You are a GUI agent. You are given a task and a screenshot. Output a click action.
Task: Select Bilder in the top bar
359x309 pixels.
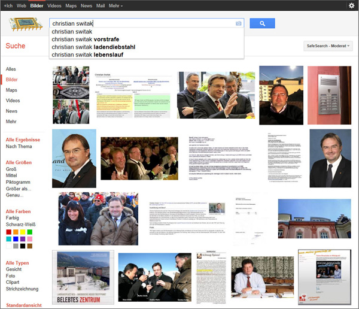36,6
